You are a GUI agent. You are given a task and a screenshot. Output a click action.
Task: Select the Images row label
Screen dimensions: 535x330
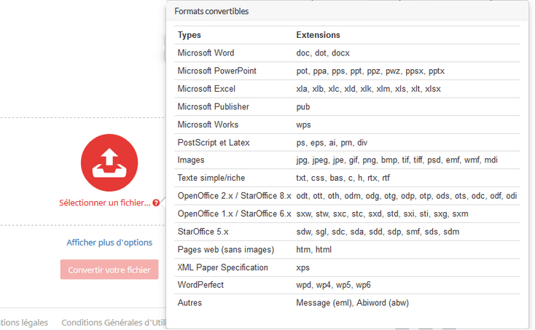click(x=191, y=160)
